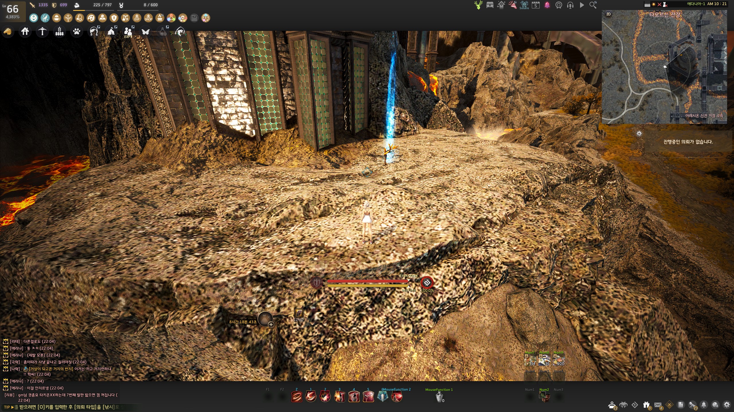This screenshot has height=412, width=734.
Task: Click the person reading book buff icon
Action: 102,18
